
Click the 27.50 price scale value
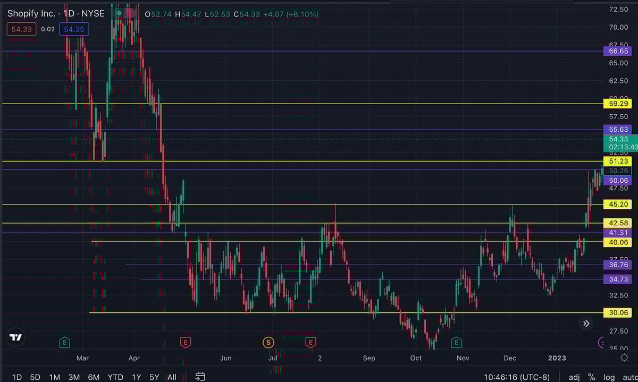click(619, 331)
